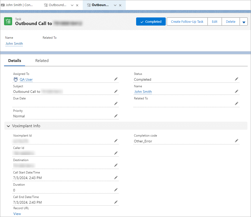Edit the Caller Id pencil icon
Image resolution: width=251 pixels, height=217 pixels.
coord(116,153)
